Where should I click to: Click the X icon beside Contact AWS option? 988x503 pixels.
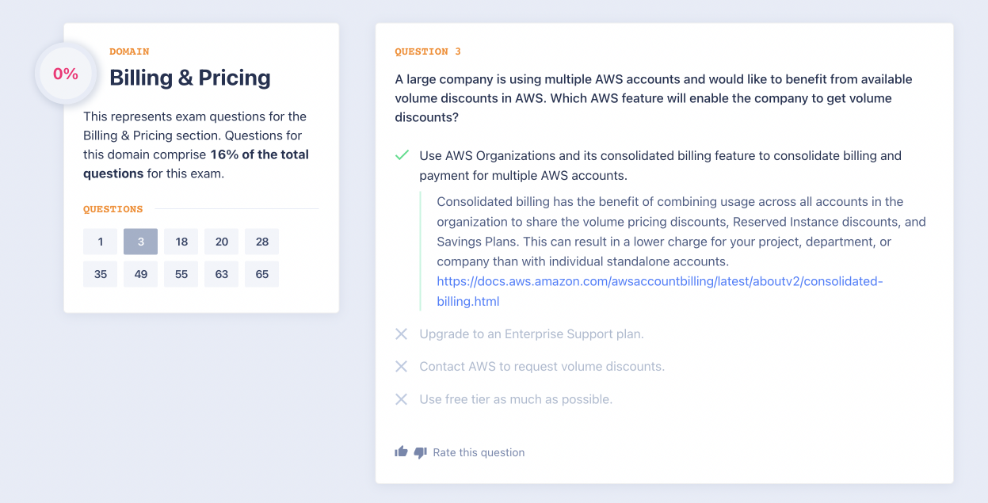[x=402, y=367]
